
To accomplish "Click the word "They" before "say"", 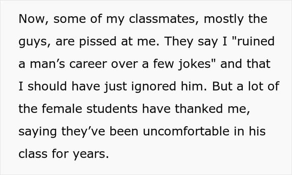I will click(179, 42).
